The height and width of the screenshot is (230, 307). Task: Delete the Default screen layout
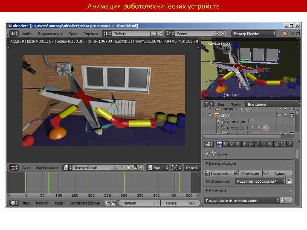point(160,34)
